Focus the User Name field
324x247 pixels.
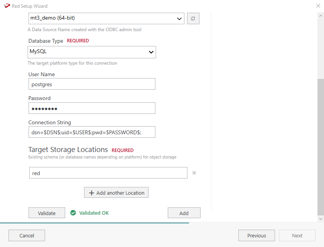coord(92,84)
